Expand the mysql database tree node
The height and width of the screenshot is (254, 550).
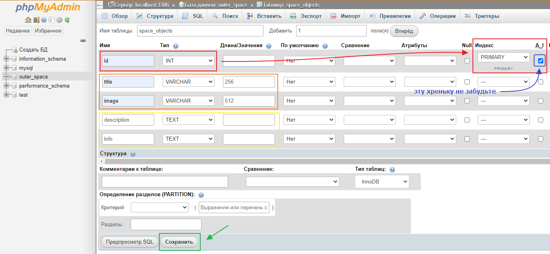coord(6,68)
